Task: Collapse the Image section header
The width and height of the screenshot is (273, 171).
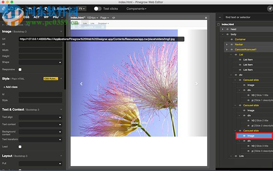Action: click(61, 31)
